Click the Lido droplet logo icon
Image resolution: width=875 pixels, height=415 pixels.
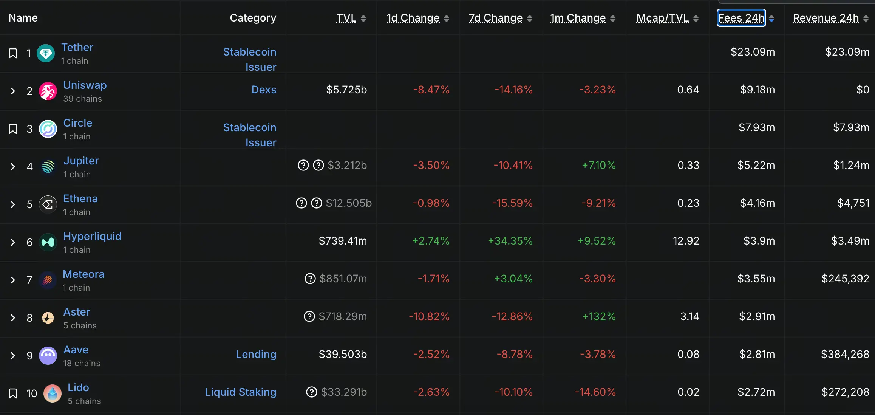coord(53,393)
